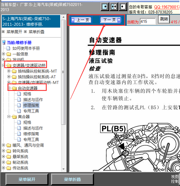Collapse the 自动变速器 folder
Viewport: 180px width, 186px height.
pos(9,88)
